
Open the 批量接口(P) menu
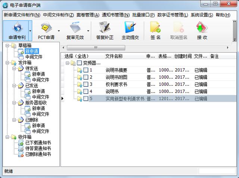pyautogui.click(x=143, y=15)
